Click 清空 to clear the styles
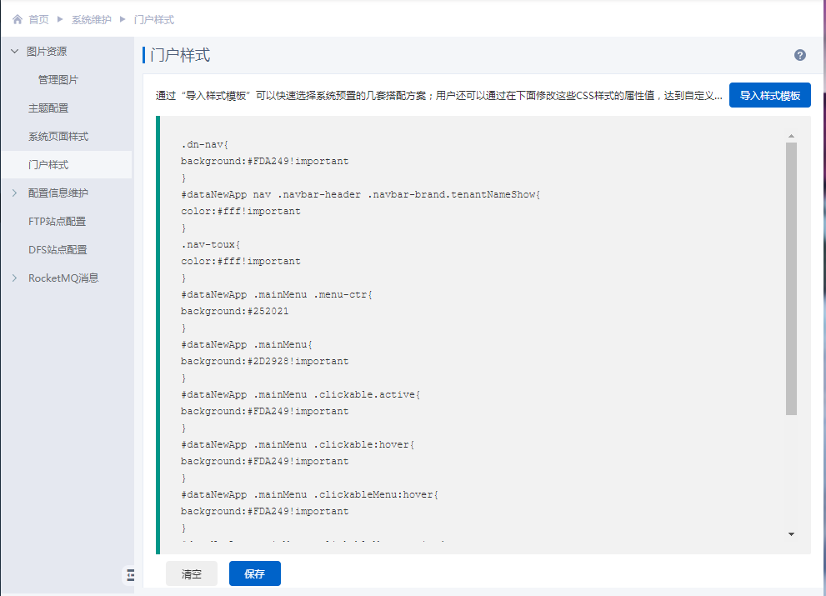 click(192, 573)
